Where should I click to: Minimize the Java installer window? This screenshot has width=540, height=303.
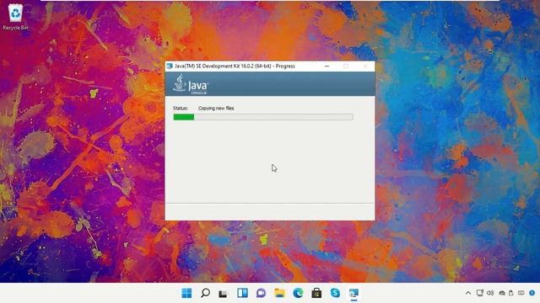(327, 66)
